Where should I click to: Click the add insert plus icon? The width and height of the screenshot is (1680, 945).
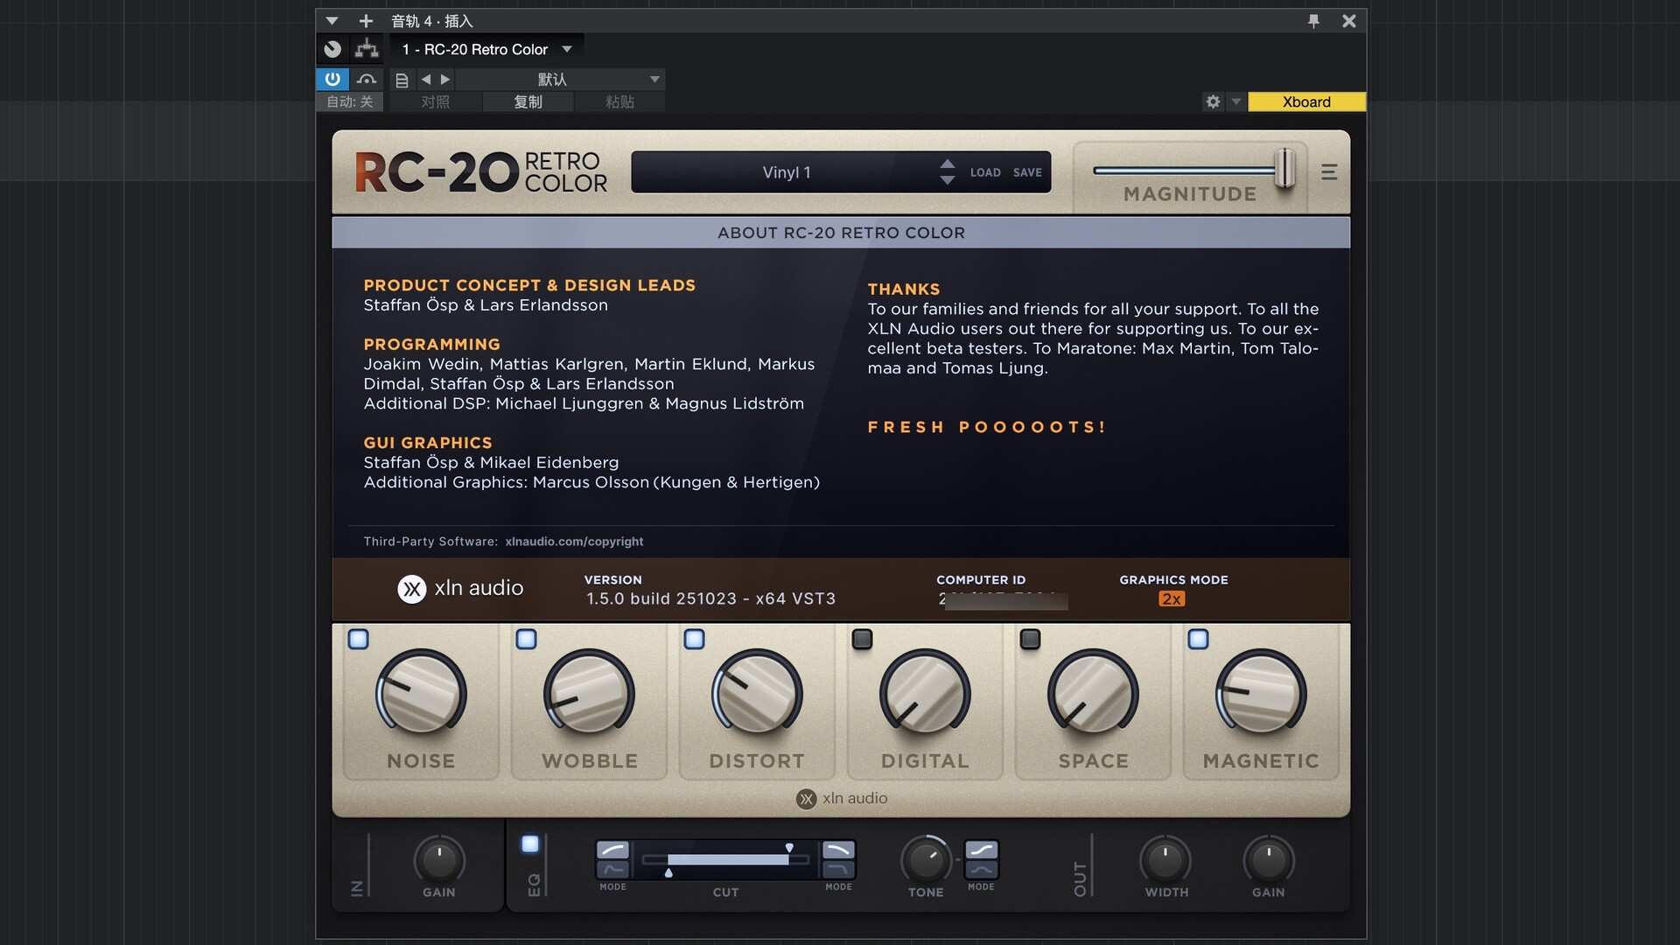pos(366,21)
